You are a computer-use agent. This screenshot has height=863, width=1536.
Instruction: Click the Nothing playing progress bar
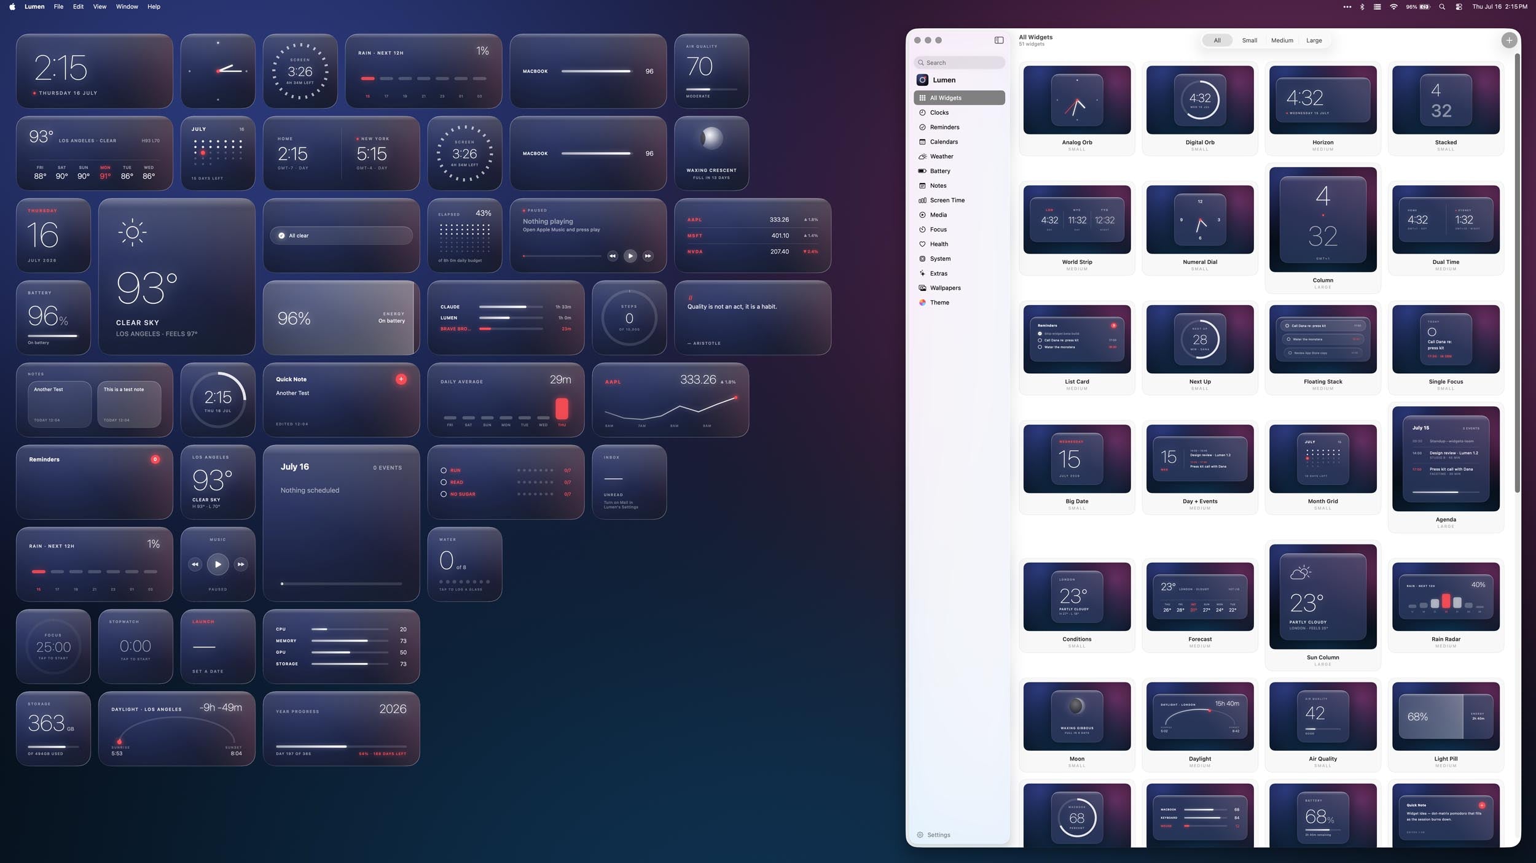click(562, 256)
